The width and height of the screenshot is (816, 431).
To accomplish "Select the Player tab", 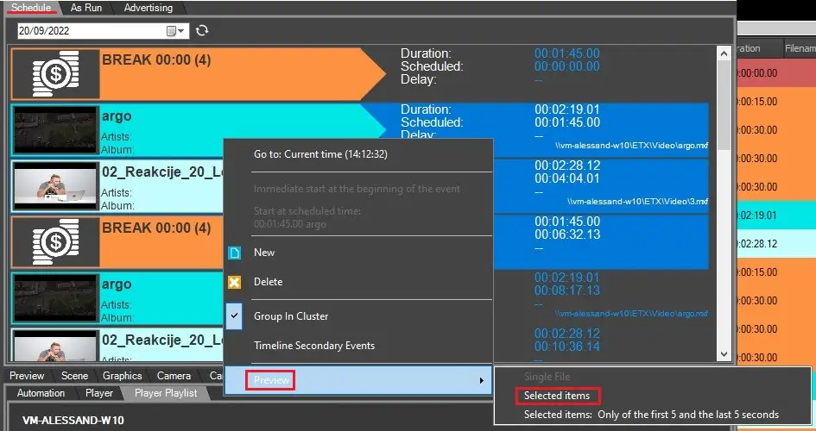I will click(x=99, y=393).
